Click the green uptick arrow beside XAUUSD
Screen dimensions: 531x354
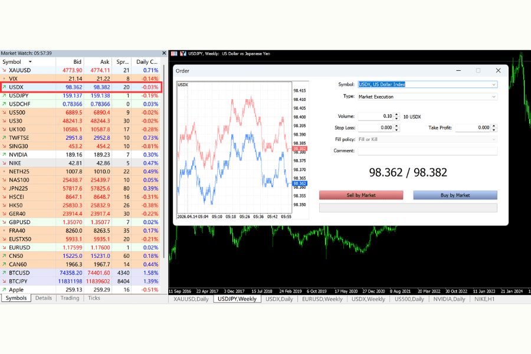(4, 70)
